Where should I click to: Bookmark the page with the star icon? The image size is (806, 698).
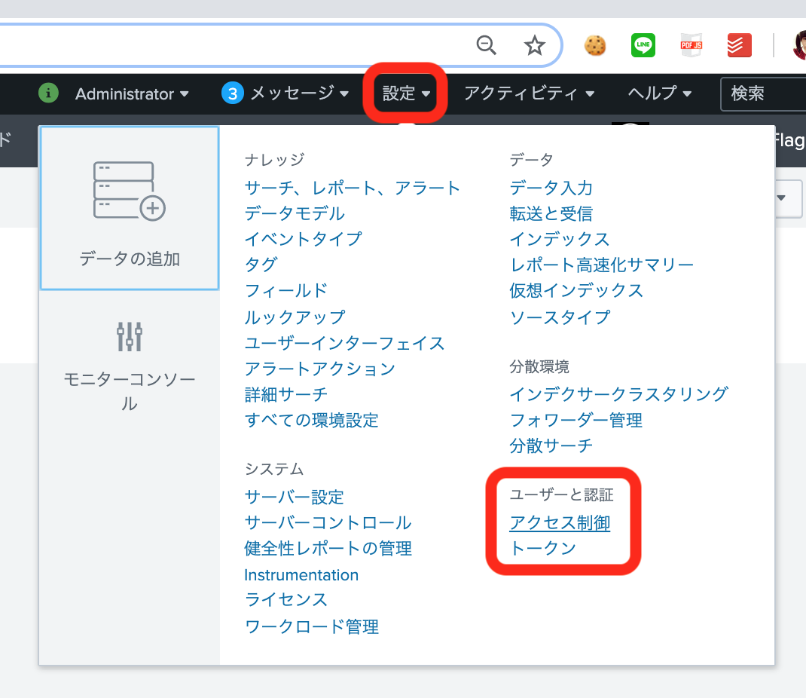pyautogui.click(x=535, y=45)
